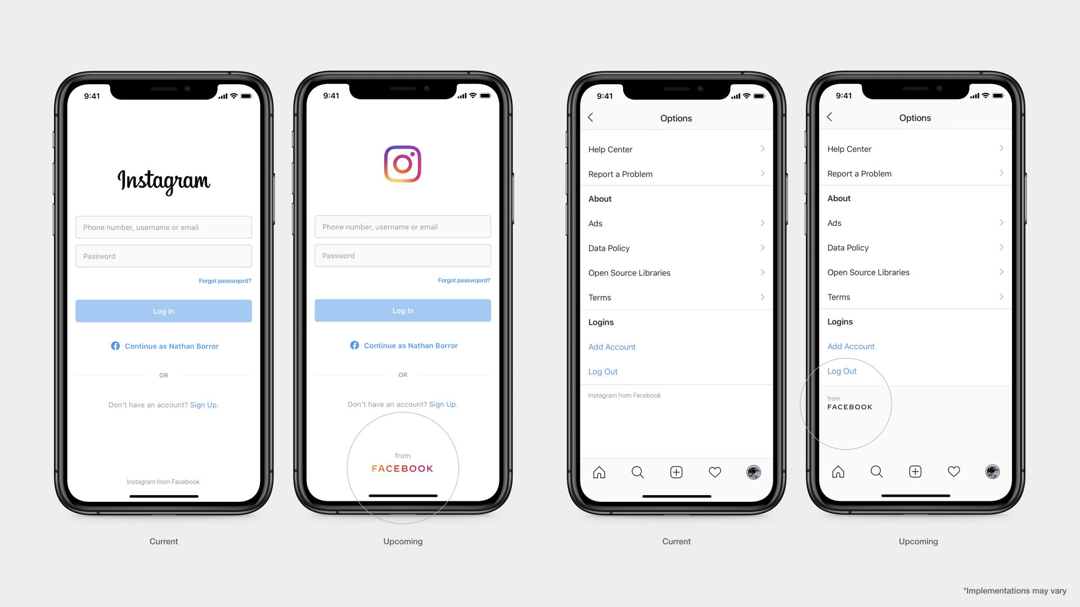Screen dimensions: 1080x607
Task: Tap the Instagram camera/logo icon
Action: click(402, 164)
